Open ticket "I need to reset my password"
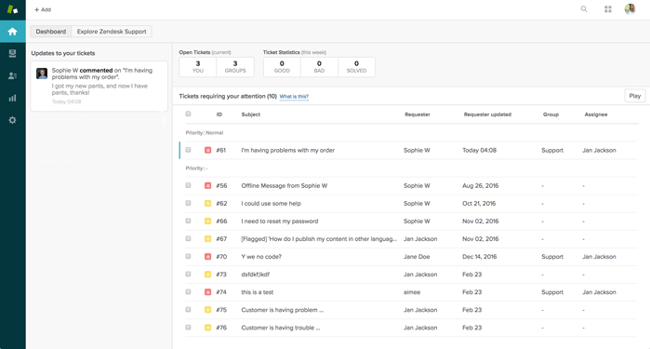 (x=280, y=221)
